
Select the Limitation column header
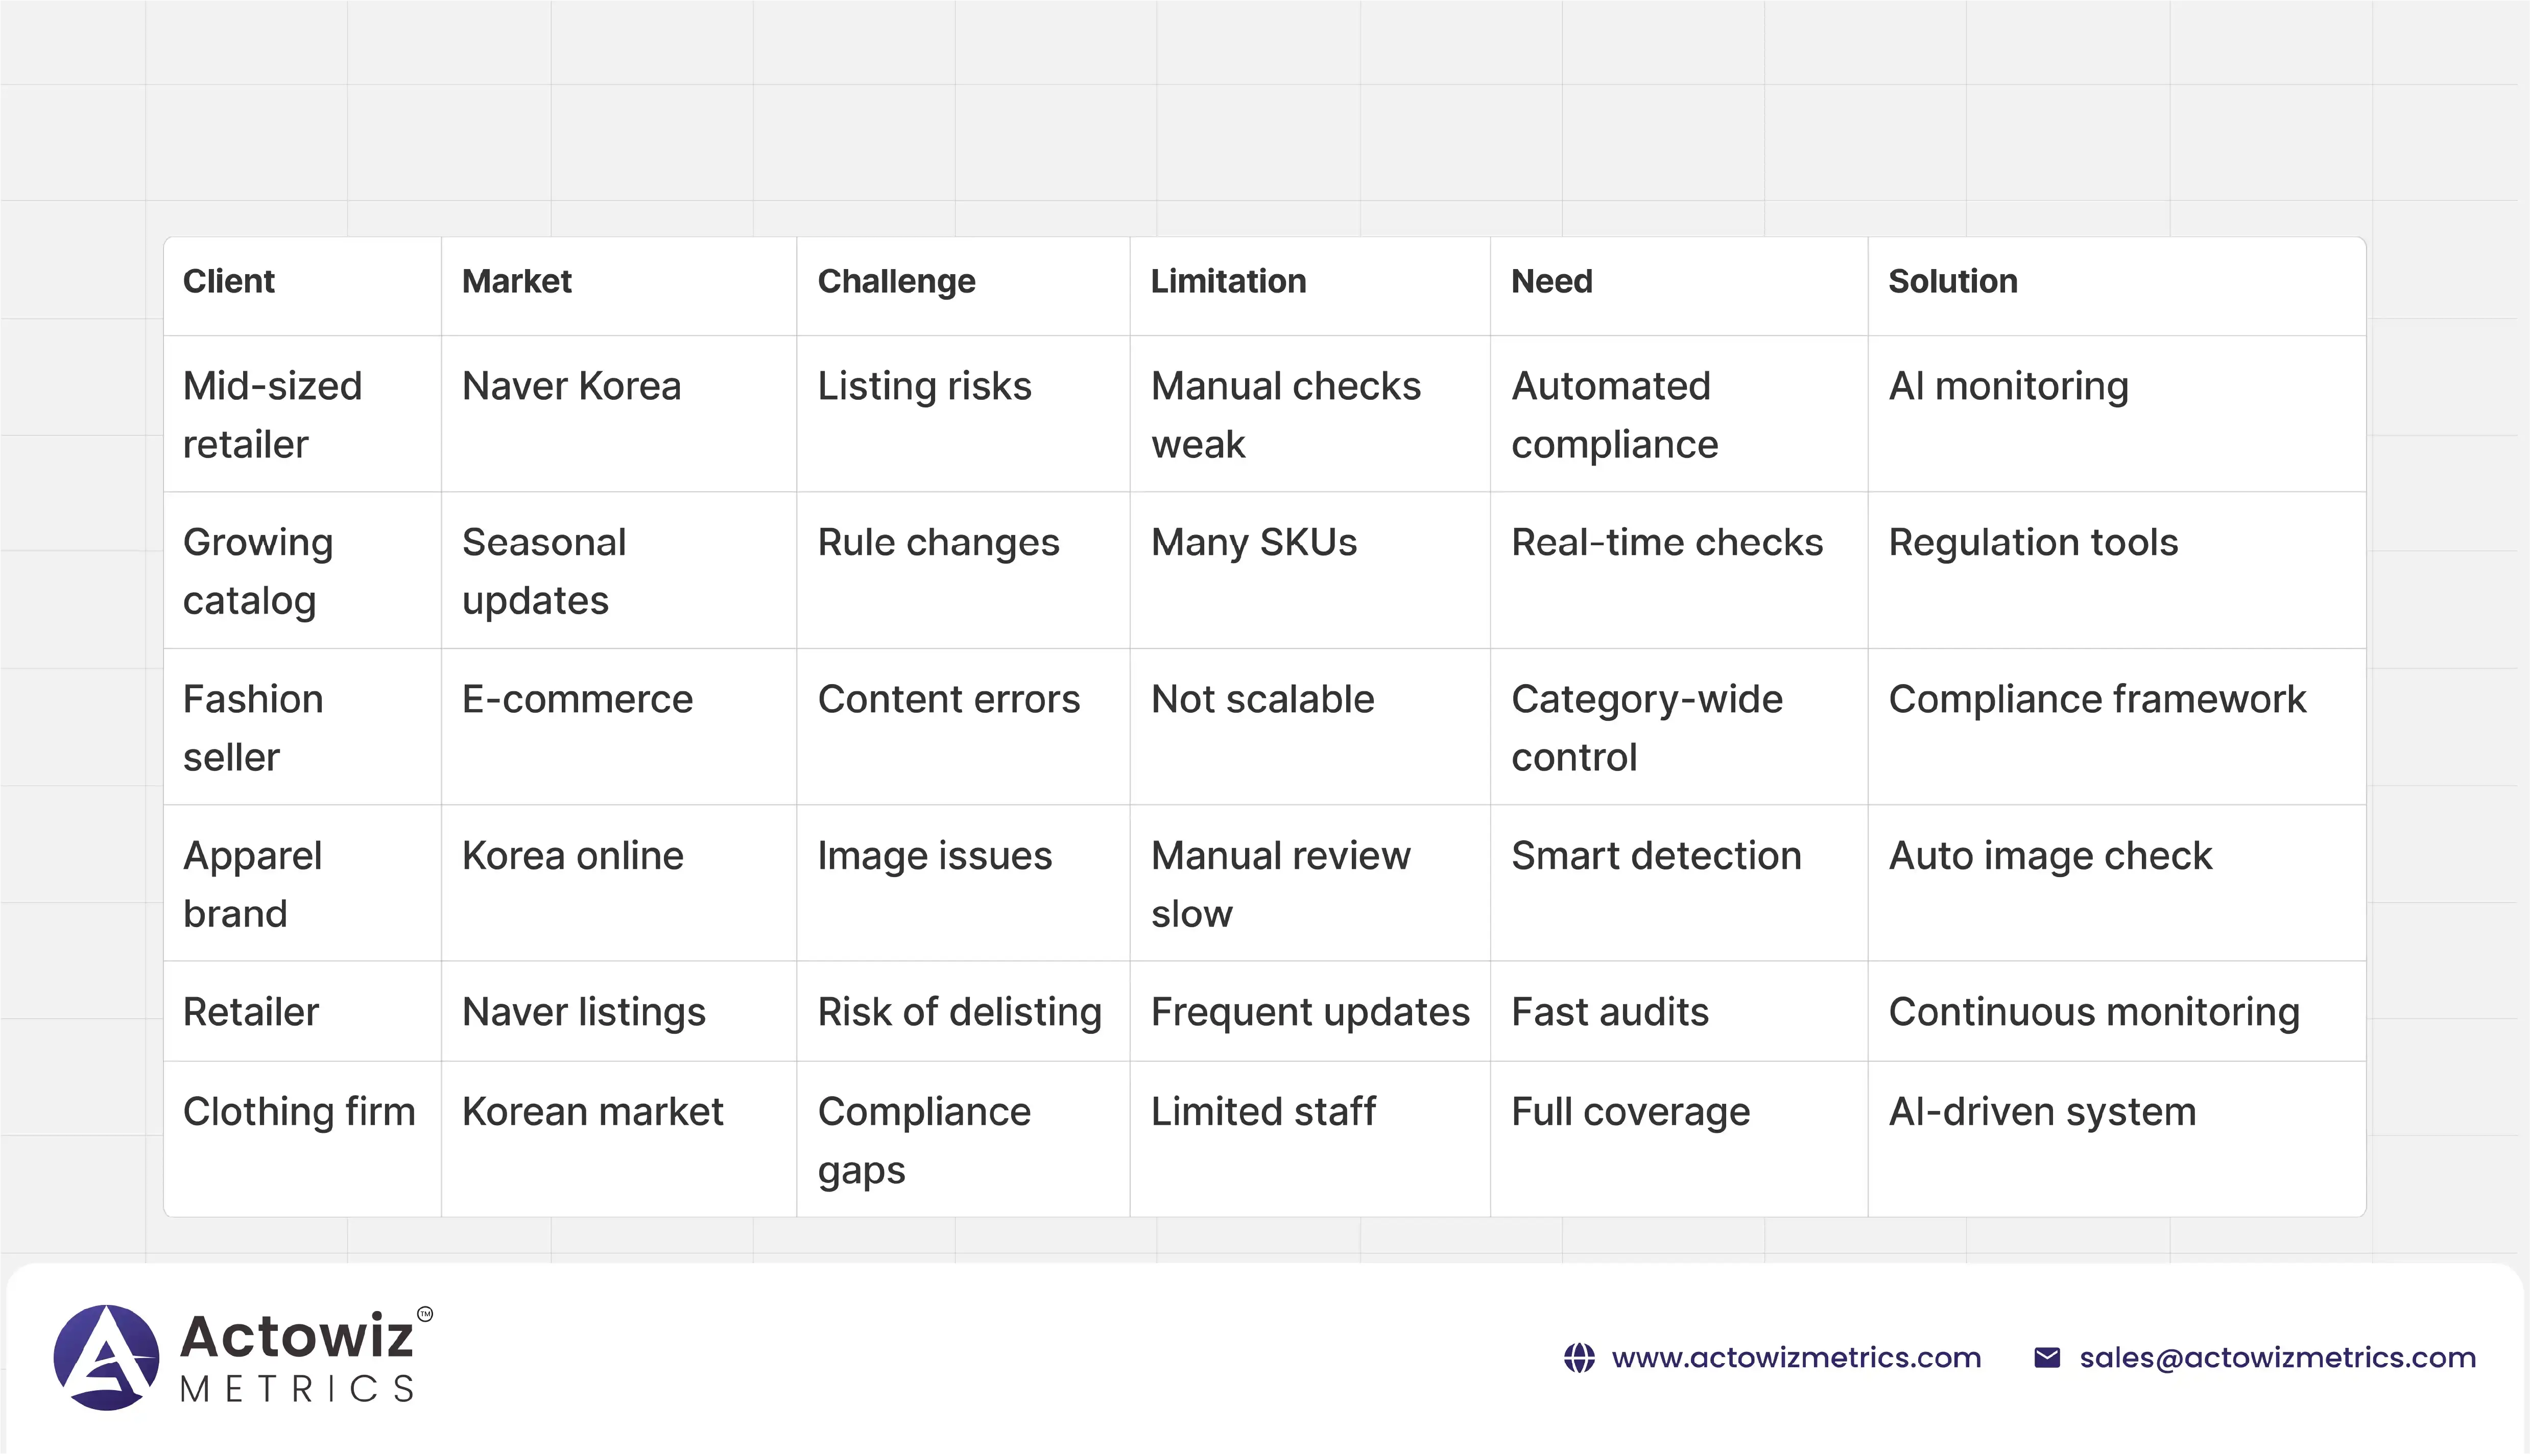pos(1228,282)
